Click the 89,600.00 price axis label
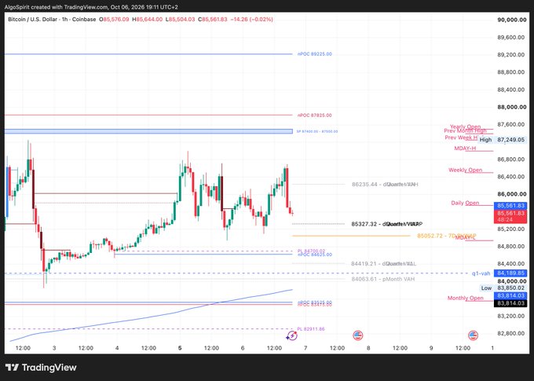The image size is (534, 381). click(x=512, y=37)
